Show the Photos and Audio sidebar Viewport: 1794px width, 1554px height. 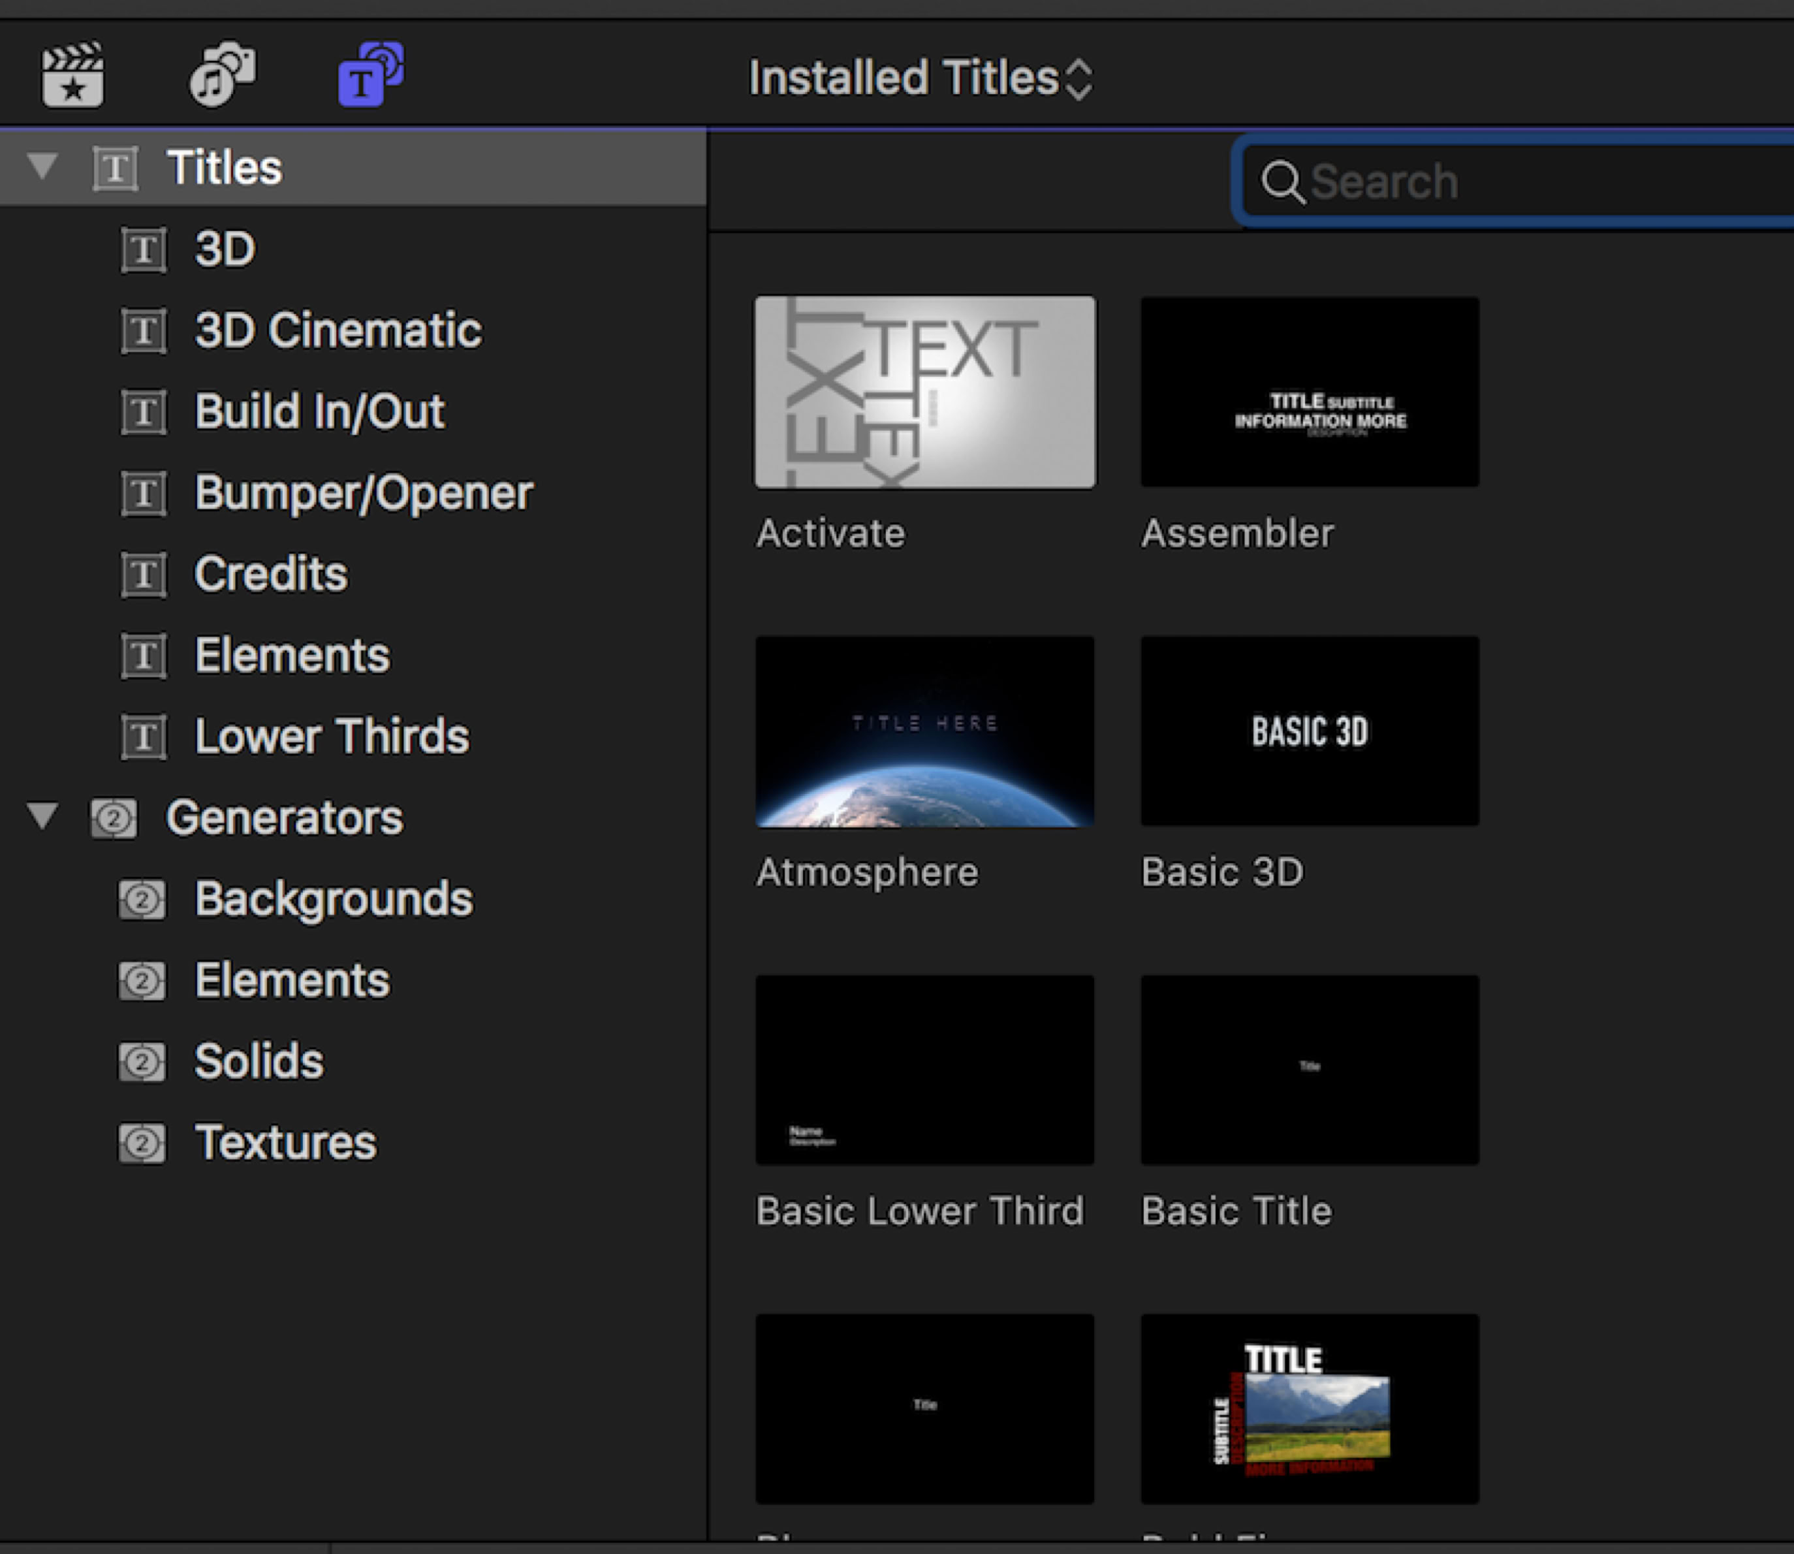coord(222,76)
